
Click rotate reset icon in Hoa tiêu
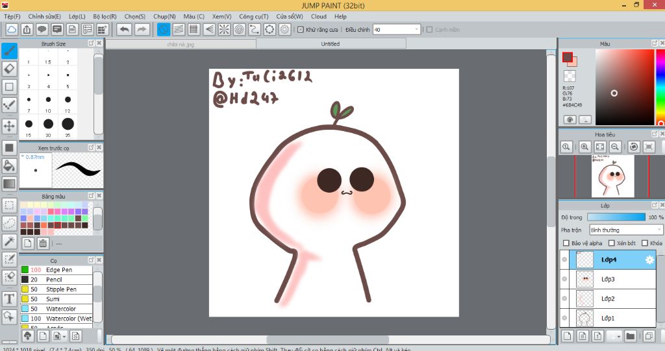pos(634,147)
